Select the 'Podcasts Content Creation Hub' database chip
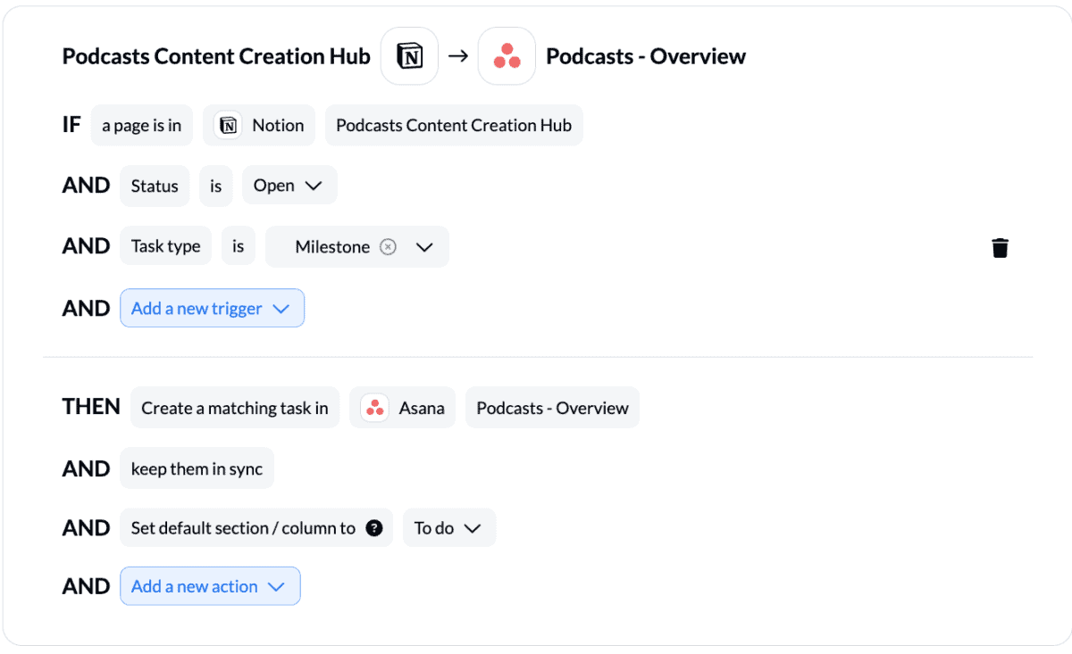Screen dimensions: 1072x654 453,125
